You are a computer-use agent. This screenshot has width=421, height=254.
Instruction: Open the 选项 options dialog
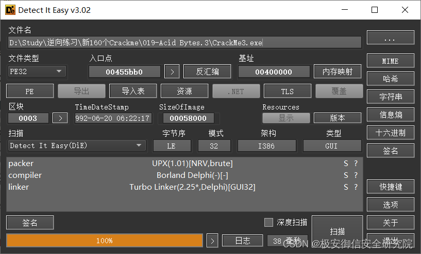[x=391, y=205]
